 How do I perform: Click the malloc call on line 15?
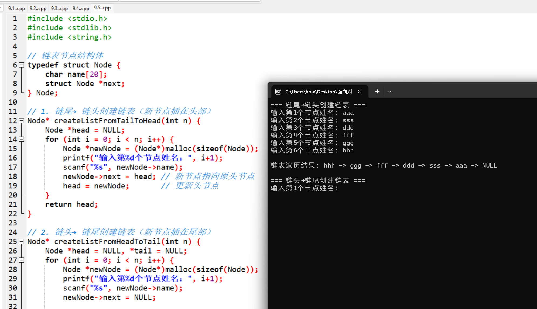tap(178, 149)
